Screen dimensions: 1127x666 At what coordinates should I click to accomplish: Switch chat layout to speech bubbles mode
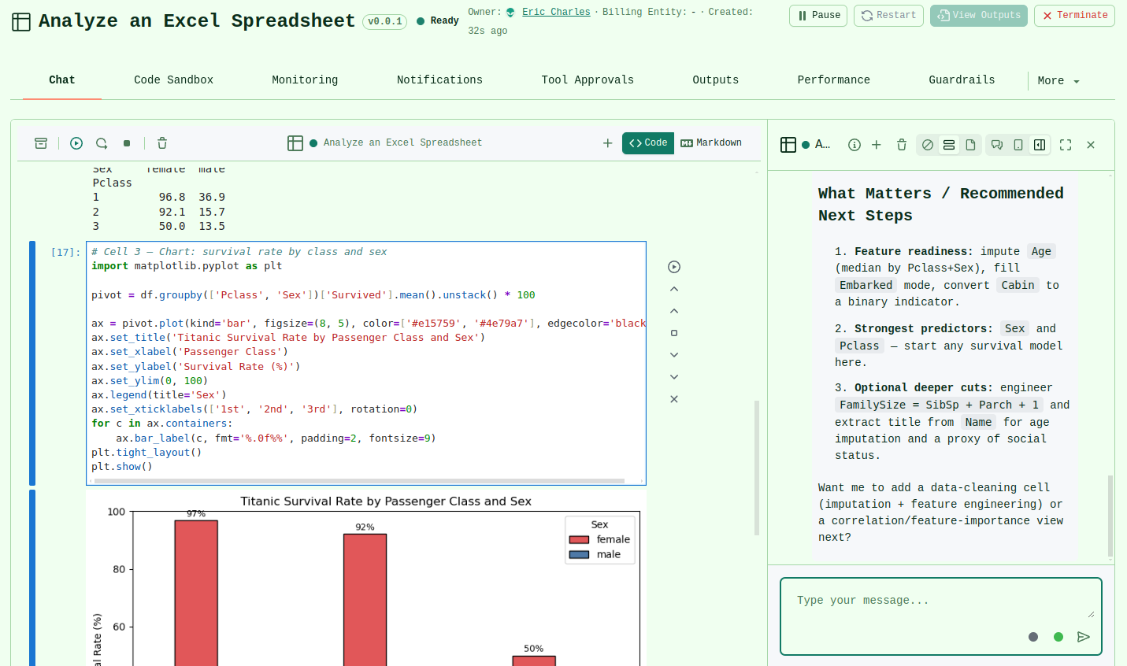click(997, 145)
